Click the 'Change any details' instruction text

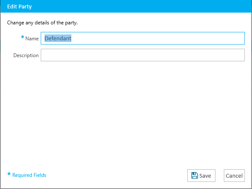(x=42, y=23)
